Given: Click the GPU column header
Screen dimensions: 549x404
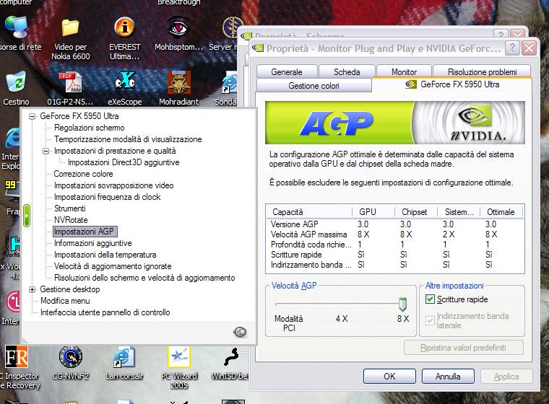Looking at the screenshot, I should tap(373, 212).
